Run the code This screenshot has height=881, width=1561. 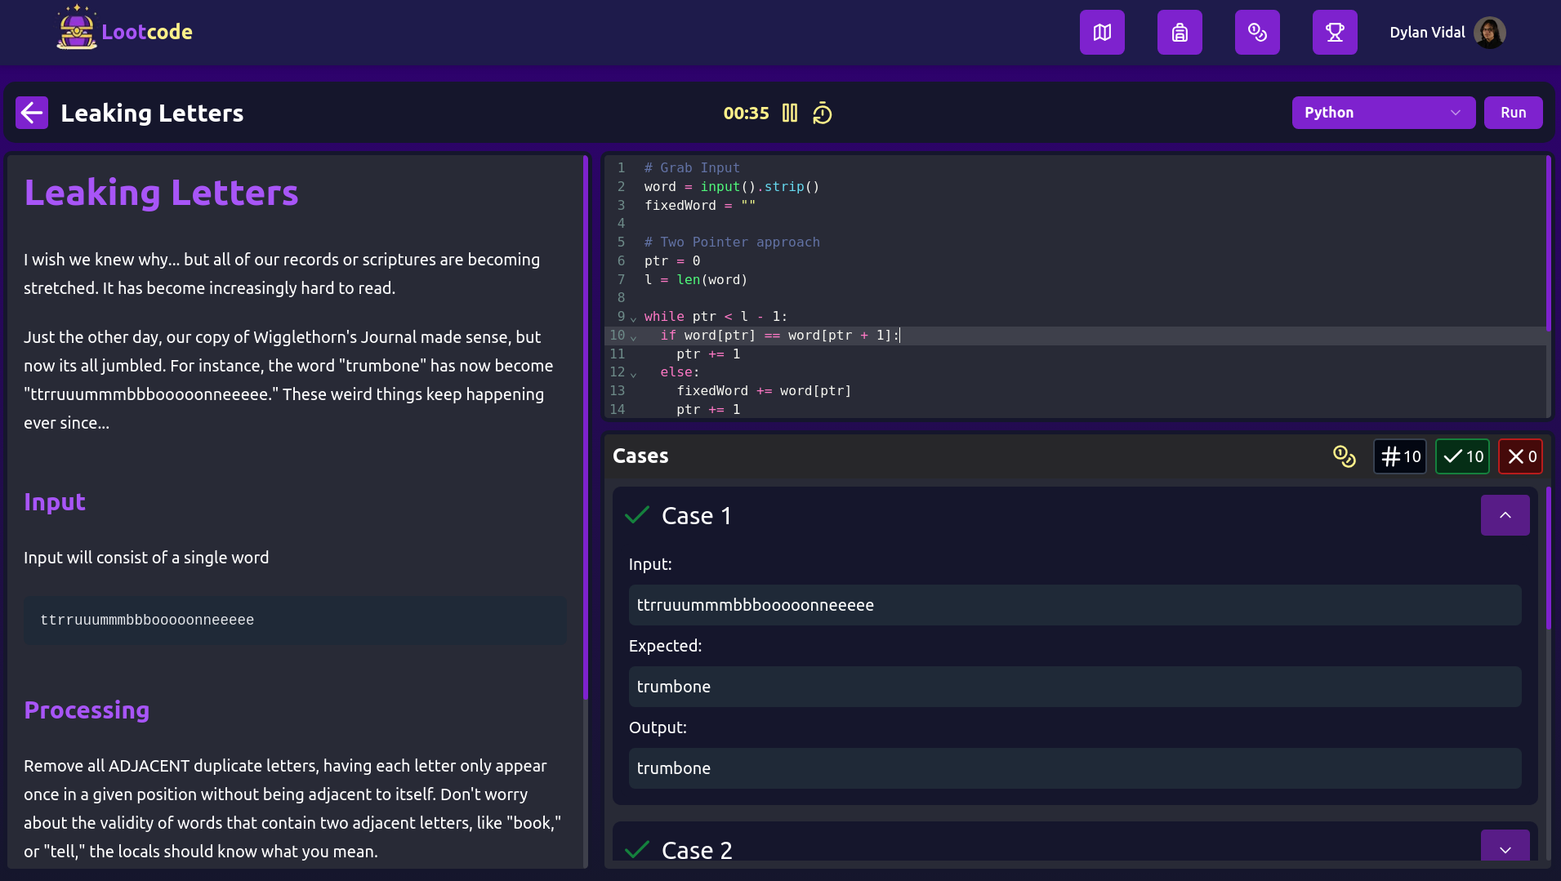tap(1513, 113)
